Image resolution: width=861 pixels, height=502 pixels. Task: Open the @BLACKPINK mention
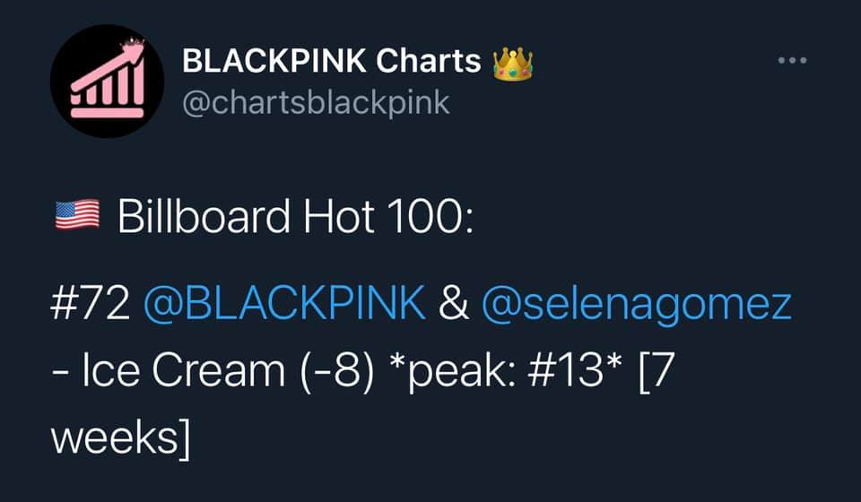[285, 305]
